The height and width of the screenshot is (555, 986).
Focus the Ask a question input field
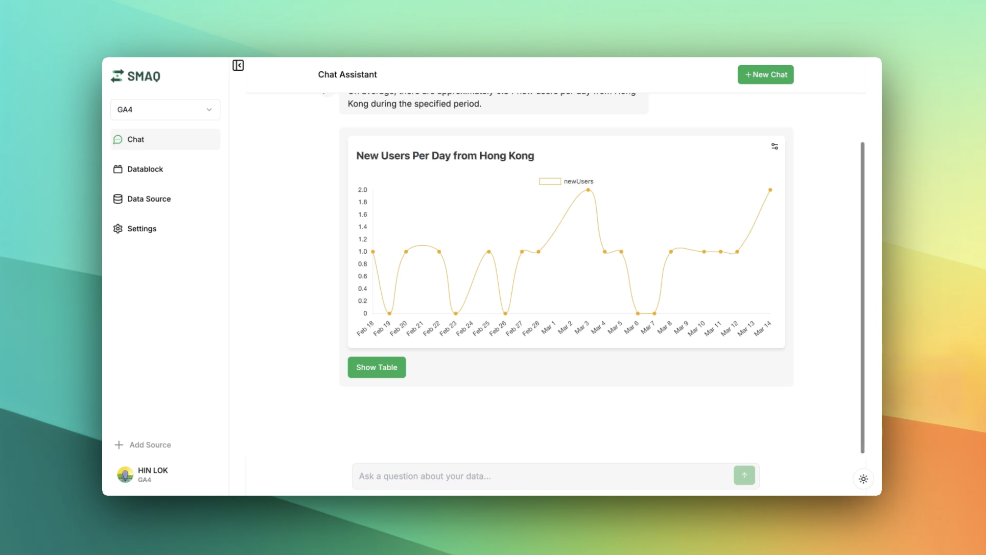coord(542,477)
